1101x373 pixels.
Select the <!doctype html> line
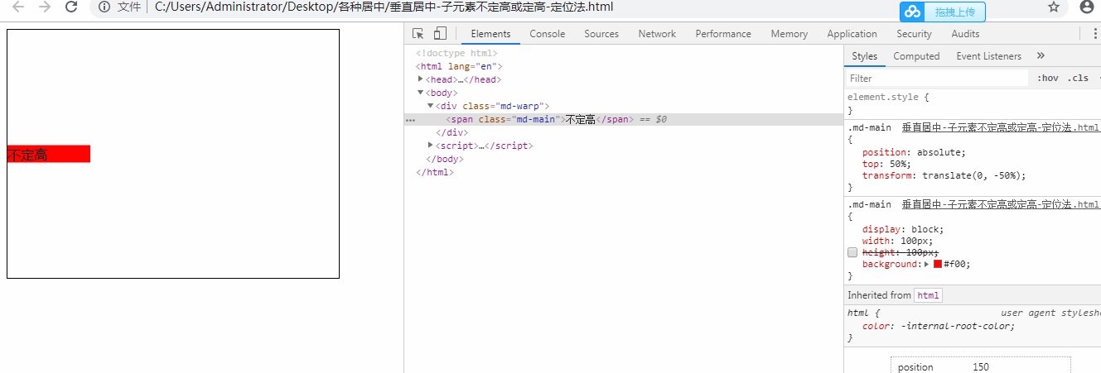[x=456, y=53]
